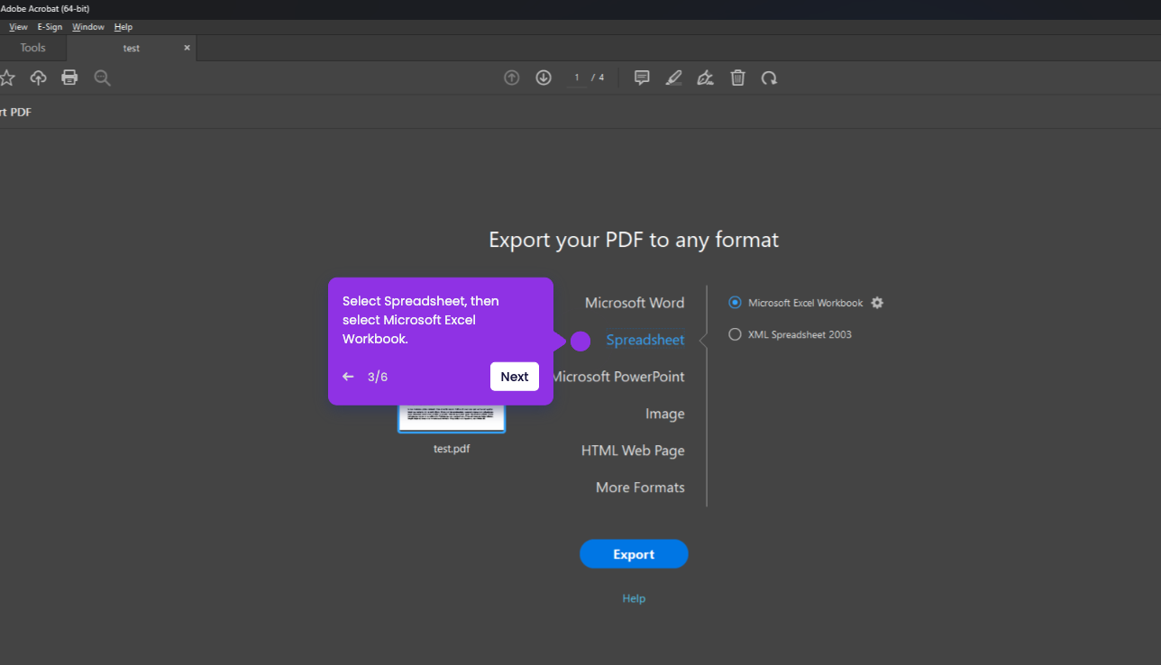
Task: Click the zoom out magnifier icon
Action: (103, 77)
